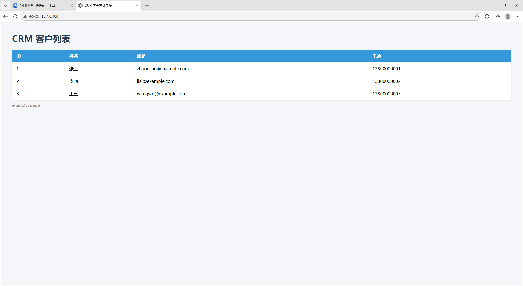Expand the tab search dropdown
Screen dimensions: 523x286
[5, 5]
